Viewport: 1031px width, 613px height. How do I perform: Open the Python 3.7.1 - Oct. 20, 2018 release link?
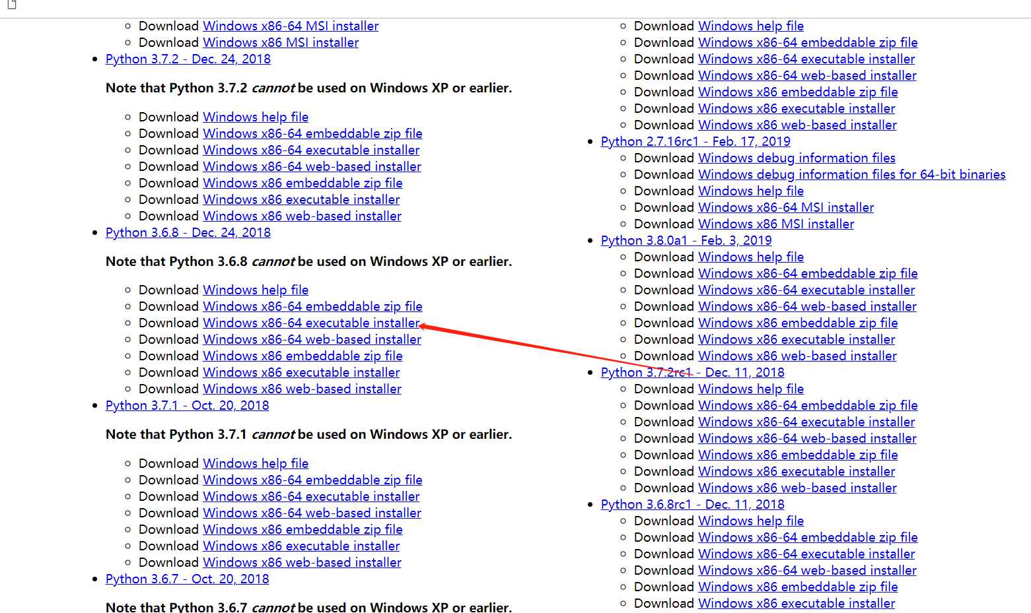[188, 405]
